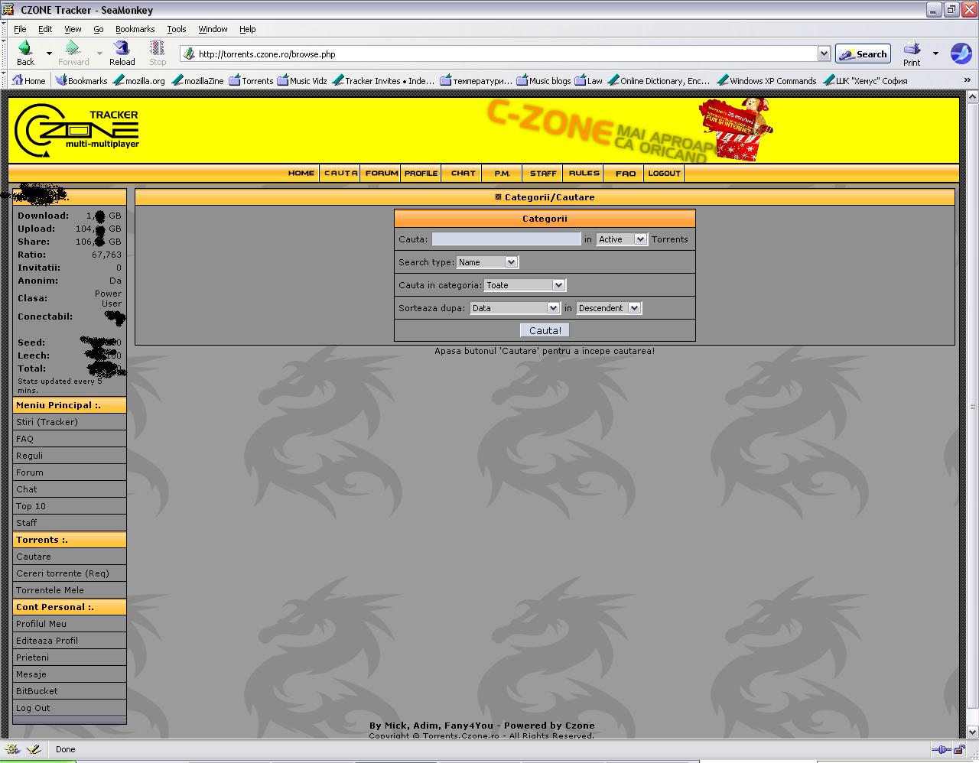Click the Cauta! submit button
Image resolution: width=979 pixels, height=763 pixels.
pyautogui.click(x=545, y=330)
